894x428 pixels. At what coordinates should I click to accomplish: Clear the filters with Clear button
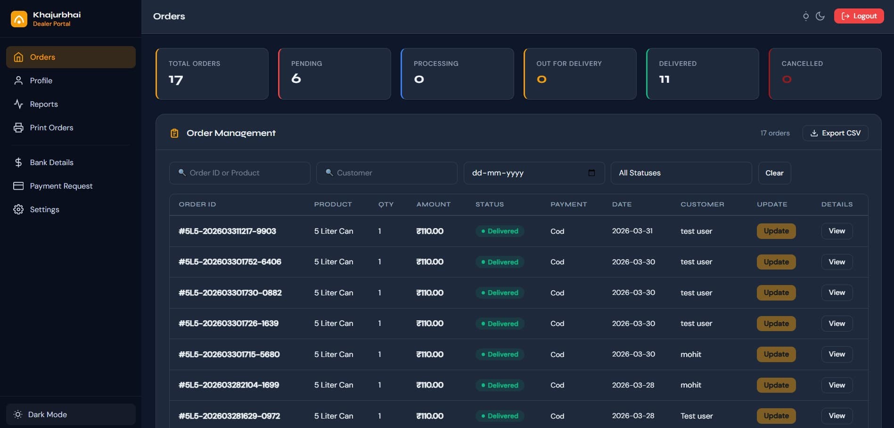[774, 173]
